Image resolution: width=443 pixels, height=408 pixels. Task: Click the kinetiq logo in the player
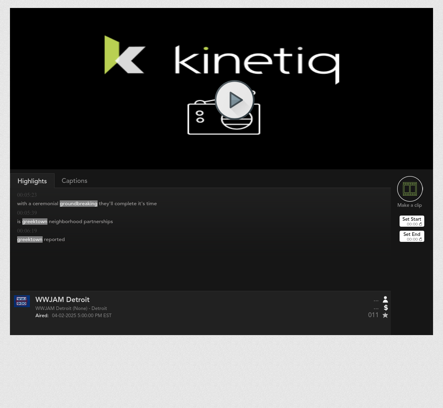point(222,60)
